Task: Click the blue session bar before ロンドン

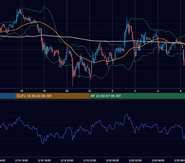Action: [8, 96]
